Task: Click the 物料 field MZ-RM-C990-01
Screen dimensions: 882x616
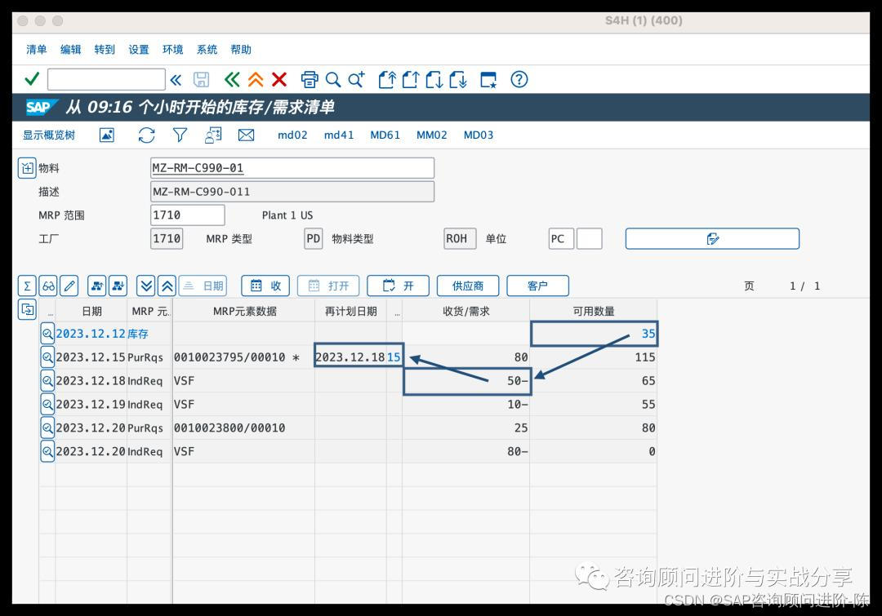Action: click(292, 168)
